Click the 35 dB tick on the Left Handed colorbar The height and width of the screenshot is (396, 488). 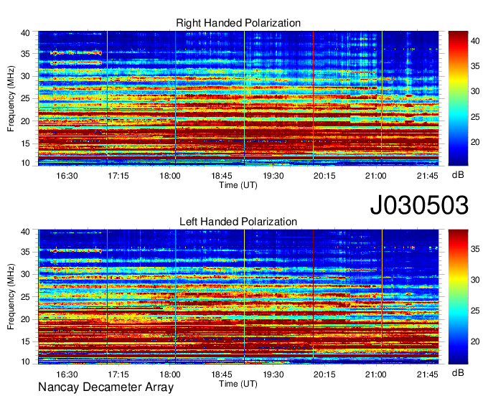(x=475, y=249)
